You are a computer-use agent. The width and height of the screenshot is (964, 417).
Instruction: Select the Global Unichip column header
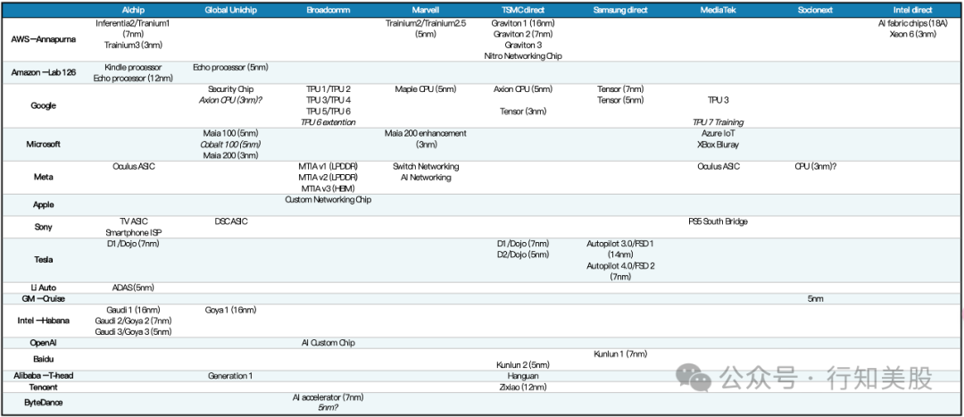click(230, 9)
